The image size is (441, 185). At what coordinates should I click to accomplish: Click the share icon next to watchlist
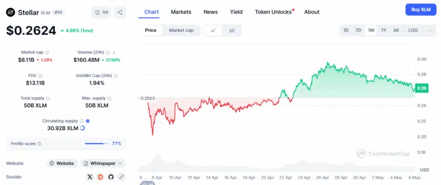tap(120, 12)
